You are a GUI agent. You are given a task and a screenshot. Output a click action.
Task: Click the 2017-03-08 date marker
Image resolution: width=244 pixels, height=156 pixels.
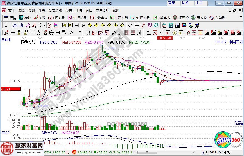[165, 37]
